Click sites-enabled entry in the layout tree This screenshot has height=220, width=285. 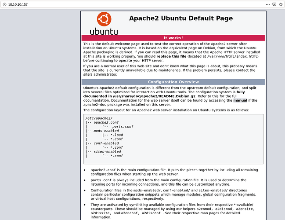coord(107,152)
